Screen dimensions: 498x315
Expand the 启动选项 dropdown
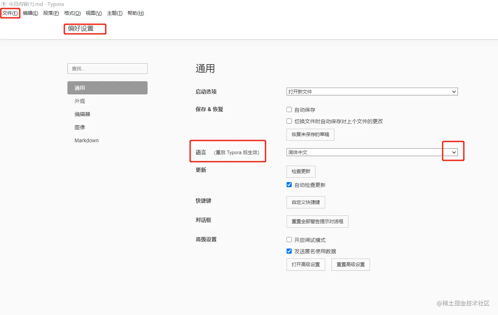coord(372,92)
